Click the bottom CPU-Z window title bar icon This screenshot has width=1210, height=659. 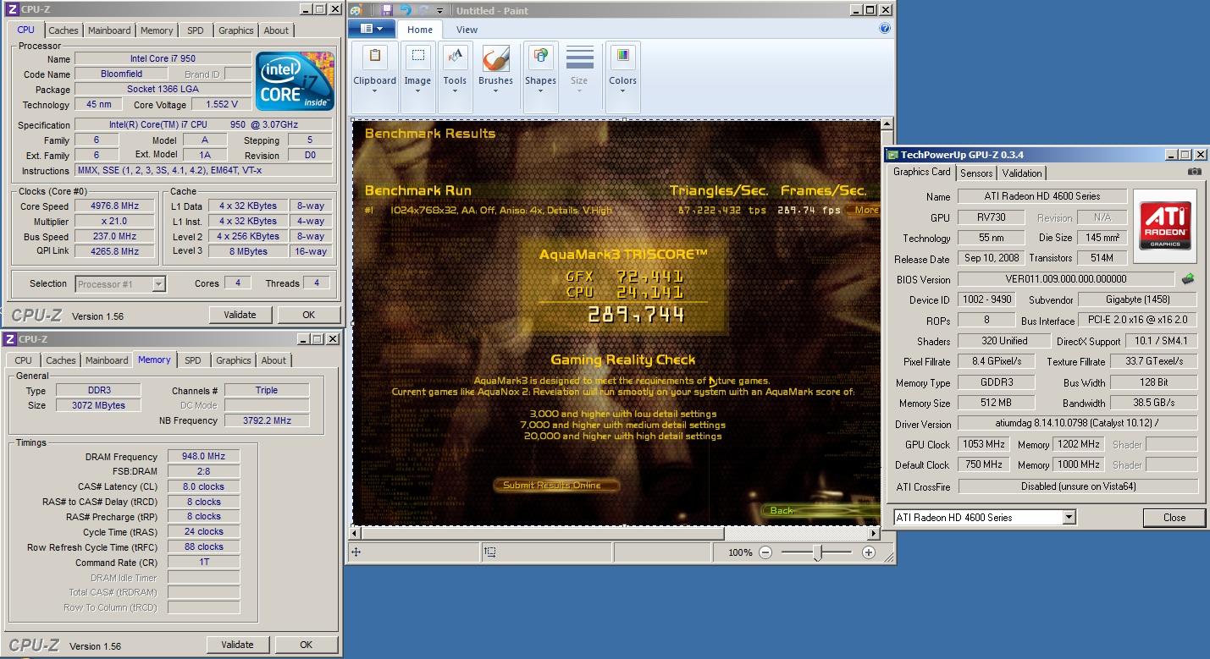coord(10,339)
